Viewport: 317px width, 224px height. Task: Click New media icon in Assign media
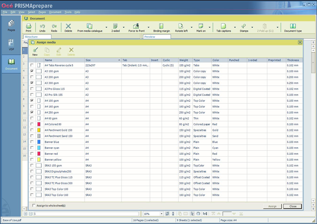(x=35, y=52)
